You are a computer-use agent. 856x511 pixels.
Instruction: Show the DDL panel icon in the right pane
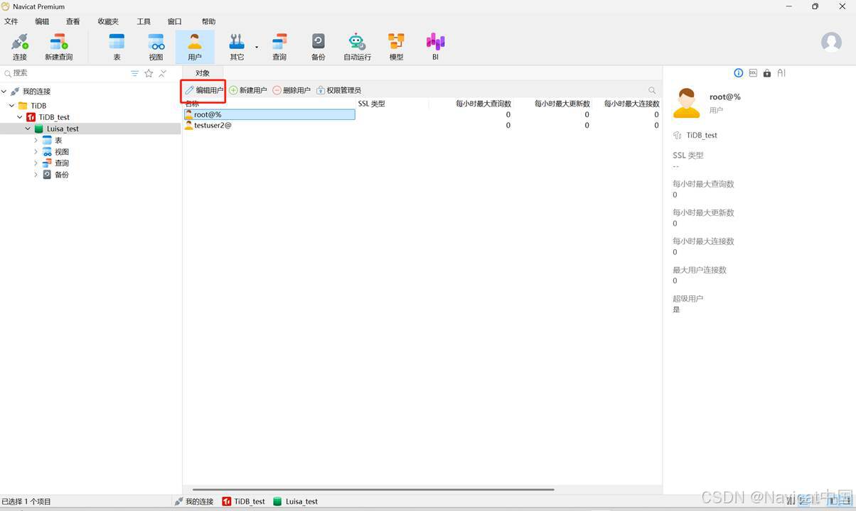click(753, 73)
